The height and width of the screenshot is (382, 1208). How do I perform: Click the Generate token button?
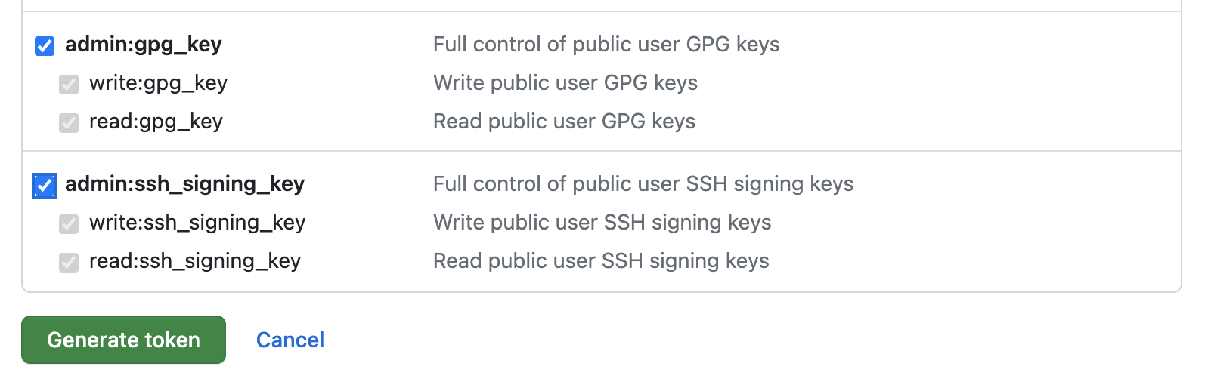click(124, 340)
